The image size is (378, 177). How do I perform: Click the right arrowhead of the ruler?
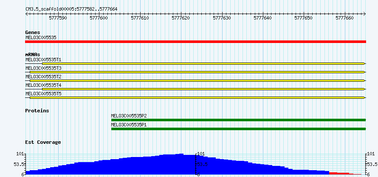pos(365,14)
